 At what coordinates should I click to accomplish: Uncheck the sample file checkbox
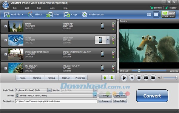point(6,26)
